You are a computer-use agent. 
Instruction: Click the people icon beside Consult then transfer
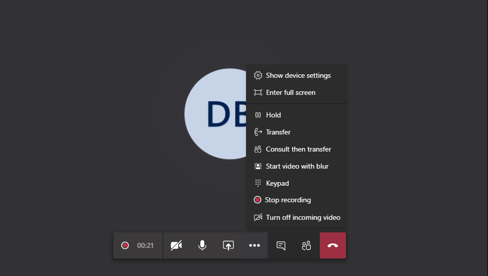pos(258,150)
